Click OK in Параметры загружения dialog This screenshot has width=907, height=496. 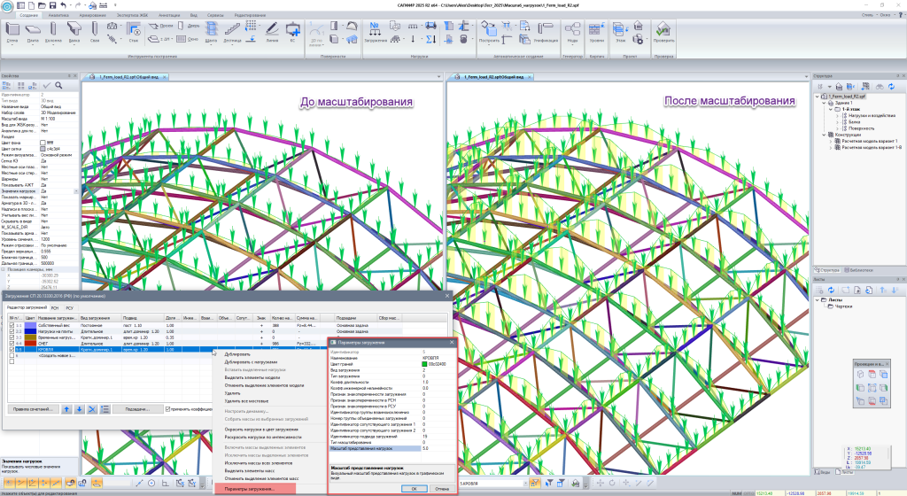click(414, 488)
